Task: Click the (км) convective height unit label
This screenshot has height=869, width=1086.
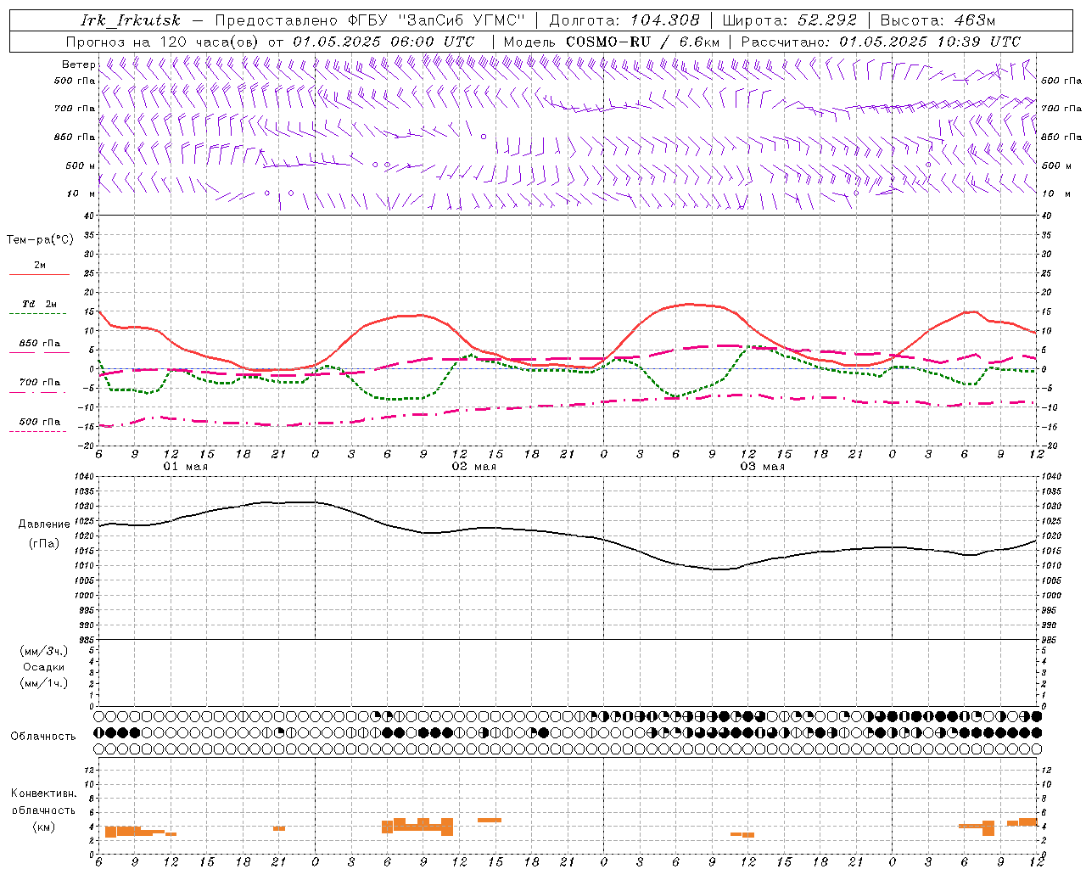Action: pos(44,827)
